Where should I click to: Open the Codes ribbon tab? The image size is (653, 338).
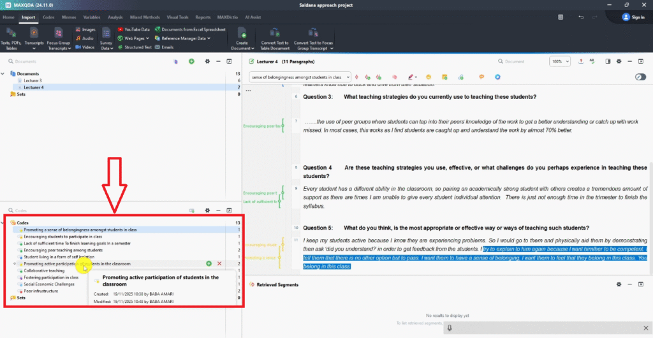pos(48,17)
